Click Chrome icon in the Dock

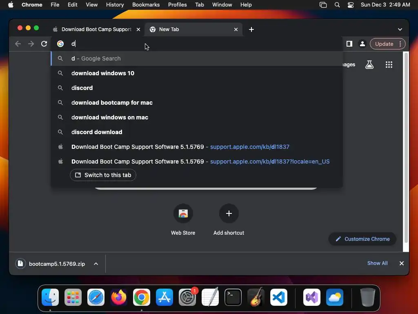[142, 297]
